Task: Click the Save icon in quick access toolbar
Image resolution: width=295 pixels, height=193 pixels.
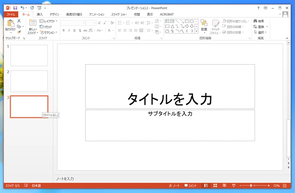Action: (15, 8)
